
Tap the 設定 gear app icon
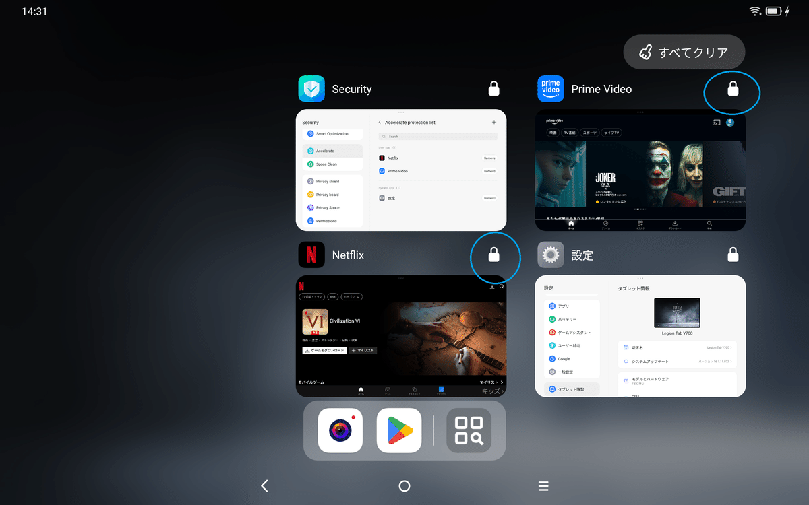[x=551, y=255]
